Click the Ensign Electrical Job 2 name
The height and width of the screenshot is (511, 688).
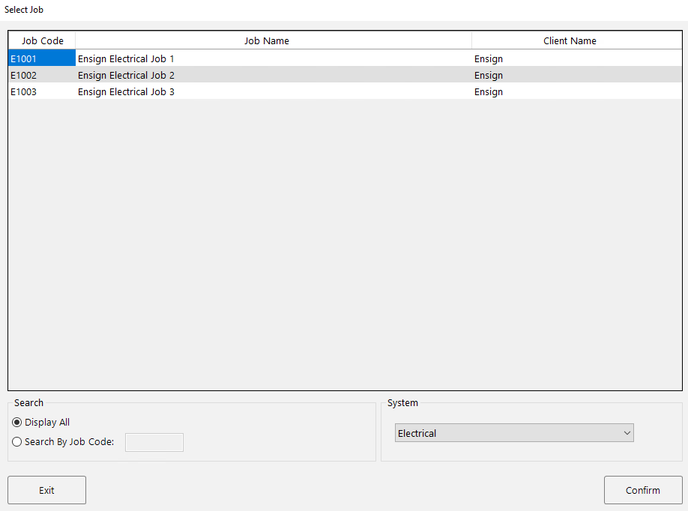[126, 75]
